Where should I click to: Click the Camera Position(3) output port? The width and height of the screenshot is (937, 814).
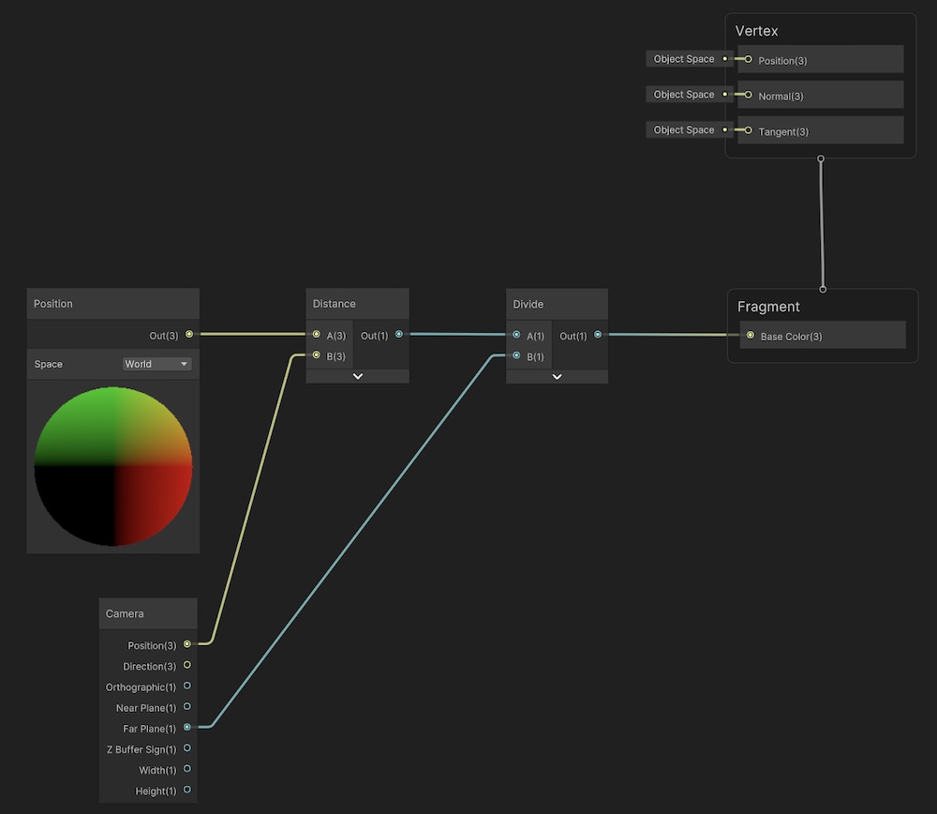(187, 644)
